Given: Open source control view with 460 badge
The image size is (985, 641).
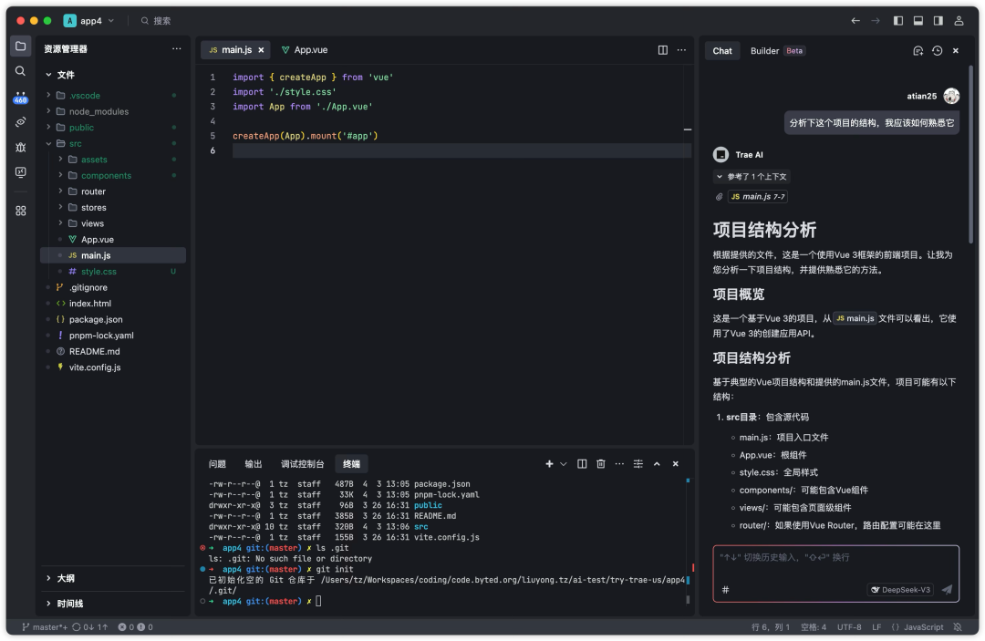Looking at the screenshot, I should pos(21,97).
